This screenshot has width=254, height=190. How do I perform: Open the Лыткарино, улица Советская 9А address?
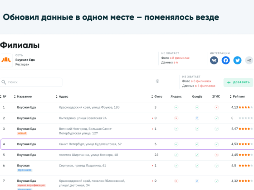pyautogui.click(x=83, y=118)
